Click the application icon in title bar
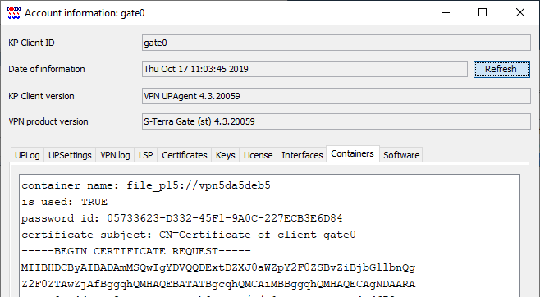This screenshot has width=540, height=297. click(14, 13)
